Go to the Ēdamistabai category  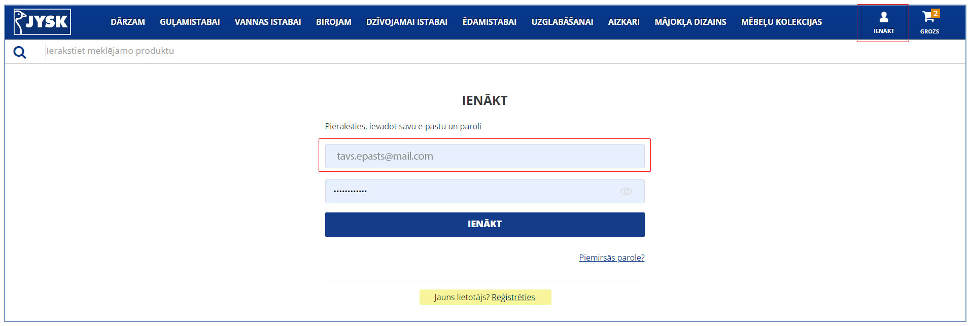pyautogui.click(x=490, y=22)
